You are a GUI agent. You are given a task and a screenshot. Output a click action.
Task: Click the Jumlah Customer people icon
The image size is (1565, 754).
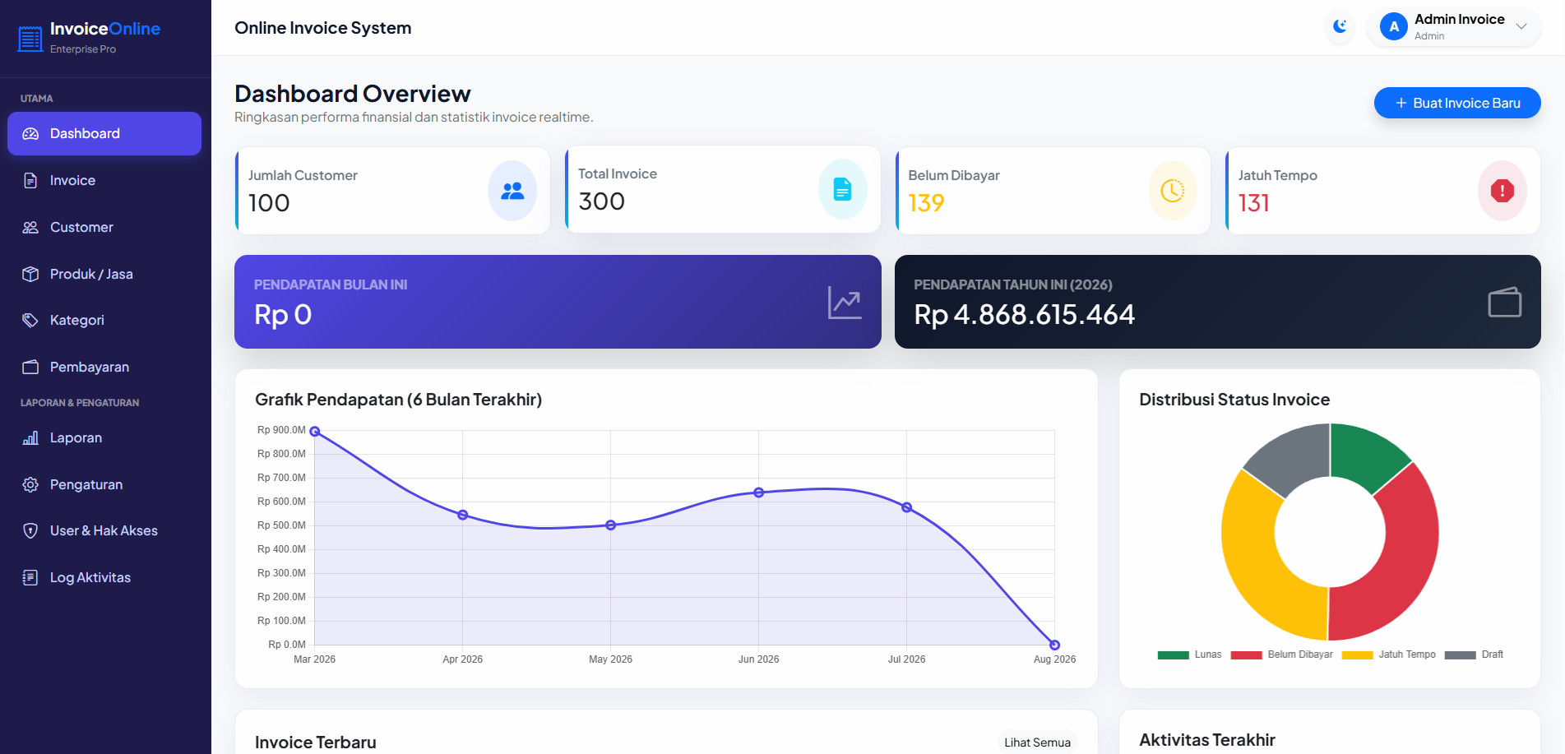(512, 191)
